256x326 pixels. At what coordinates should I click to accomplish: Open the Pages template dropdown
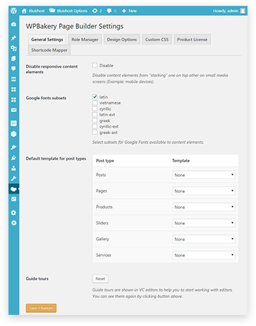click(x=204, y=191)
